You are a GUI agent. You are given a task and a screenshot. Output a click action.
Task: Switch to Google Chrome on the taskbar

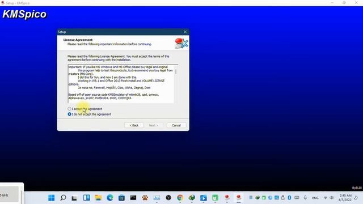(x=180, y=198)
